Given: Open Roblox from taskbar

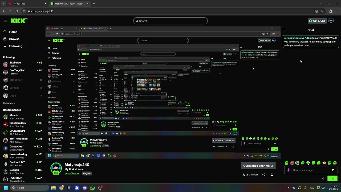Looking at the screenshot, I should pyautogui.click(x=77, y=188).
